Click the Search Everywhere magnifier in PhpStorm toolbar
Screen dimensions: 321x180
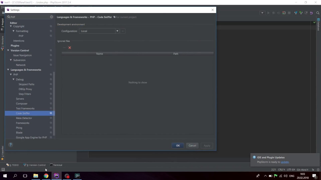tap(318, 13)
